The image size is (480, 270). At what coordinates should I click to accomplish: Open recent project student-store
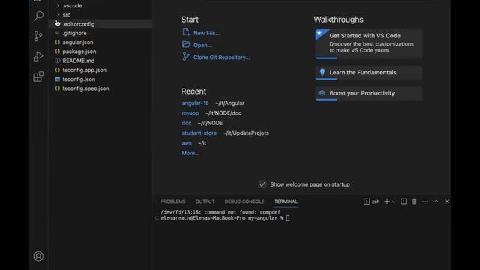click(199, 133)
